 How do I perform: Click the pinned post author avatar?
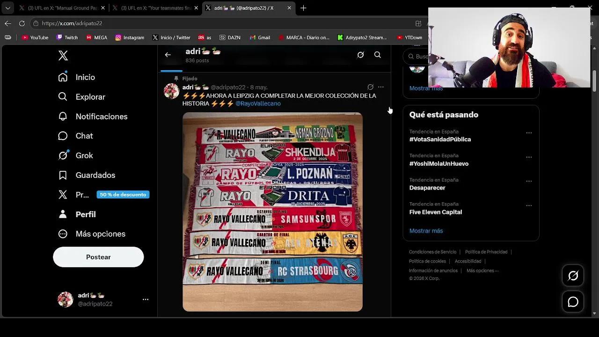tap(171, 91)
